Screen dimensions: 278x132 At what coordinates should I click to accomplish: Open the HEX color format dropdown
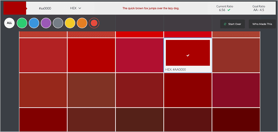75,8
